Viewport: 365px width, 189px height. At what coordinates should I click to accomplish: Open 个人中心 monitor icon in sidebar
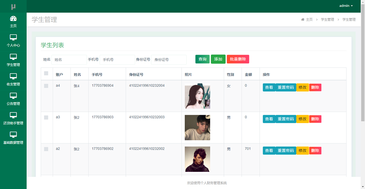(13, 38)
